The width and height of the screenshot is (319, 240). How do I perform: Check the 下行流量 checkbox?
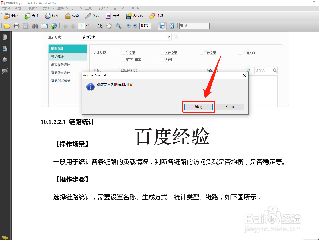point(201,53)
